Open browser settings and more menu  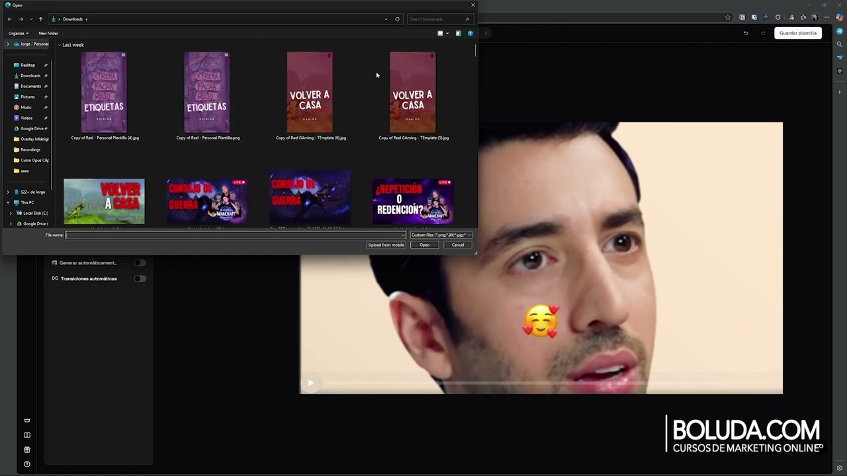coord(827,17)
